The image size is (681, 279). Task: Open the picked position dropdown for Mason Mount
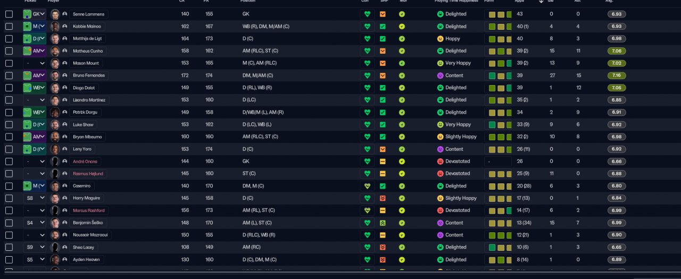coord(35,63)
